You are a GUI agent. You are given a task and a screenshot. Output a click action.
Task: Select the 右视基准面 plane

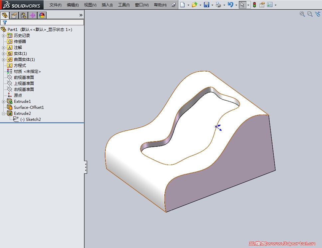pyautogui.click(x=24, y=89)
